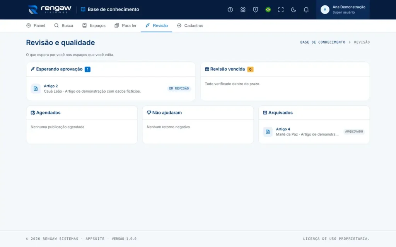Image resolution: width=396 pixels, height=247 pixels.
Task: Open the apps grid icon
Action: point(243,10)
